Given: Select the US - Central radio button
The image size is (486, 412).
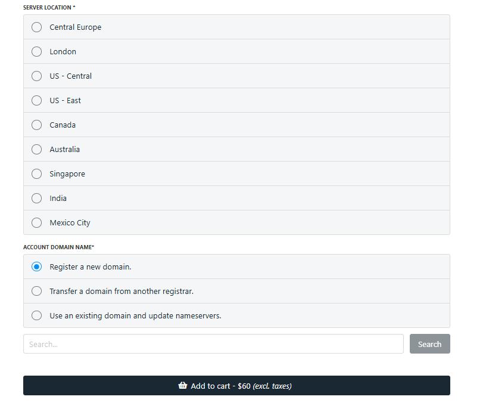Looking at the screenshot, I should tap(37, 76).
